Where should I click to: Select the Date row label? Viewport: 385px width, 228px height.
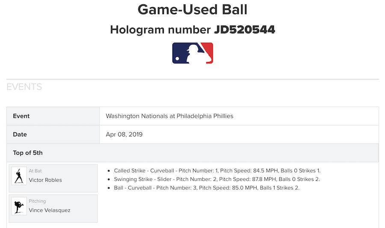[20, 134]
